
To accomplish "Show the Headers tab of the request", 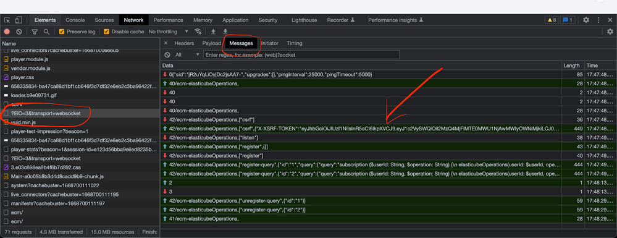I will coord(184,43).
